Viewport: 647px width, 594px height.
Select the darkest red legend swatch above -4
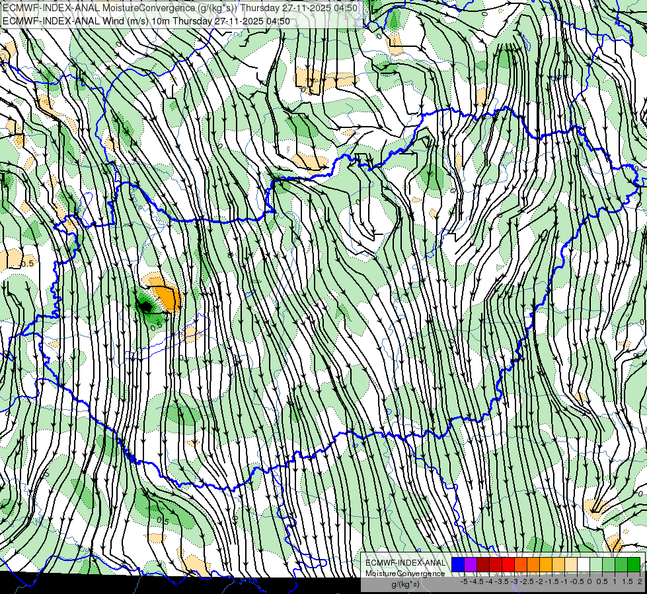483,564
